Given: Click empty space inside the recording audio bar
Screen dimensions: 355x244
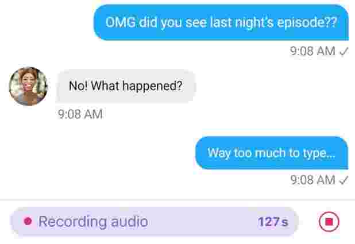Looking at the screenshot, I should (x=202, y=222).
